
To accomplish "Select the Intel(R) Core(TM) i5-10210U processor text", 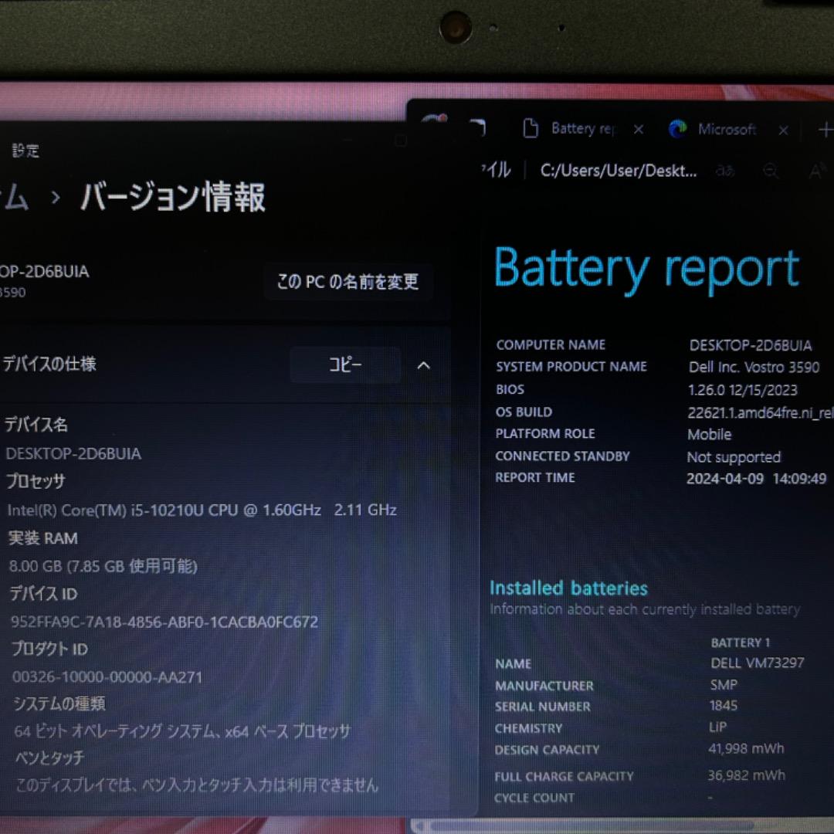I will (202, 510).
